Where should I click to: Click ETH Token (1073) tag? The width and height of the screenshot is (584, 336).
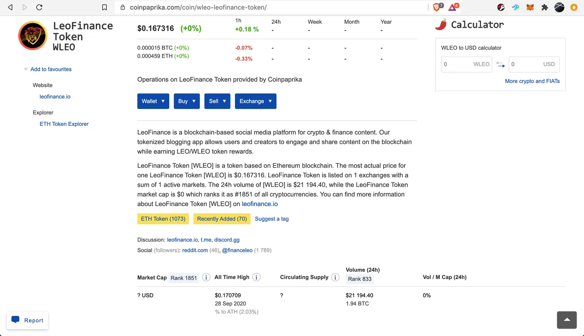[x=163, y=219]
